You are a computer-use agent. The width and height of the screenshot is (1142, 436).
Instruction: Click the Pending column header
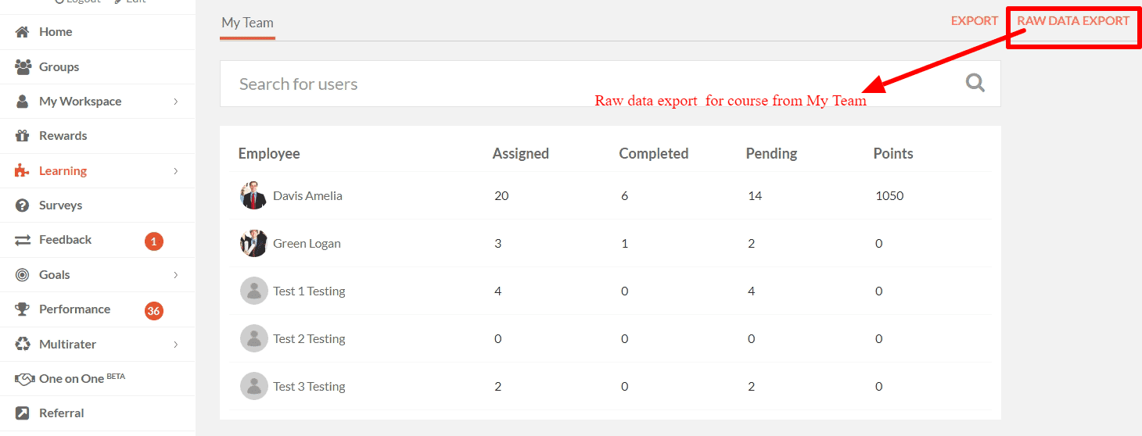pyautogui.click(x=771, y=154)
